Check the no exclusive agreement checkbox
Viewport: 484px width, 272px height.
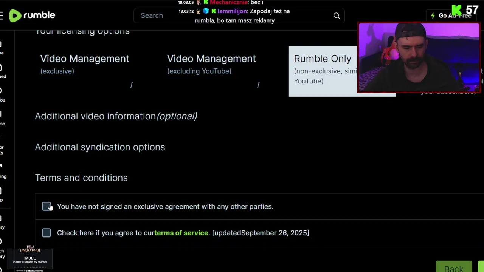47,206
